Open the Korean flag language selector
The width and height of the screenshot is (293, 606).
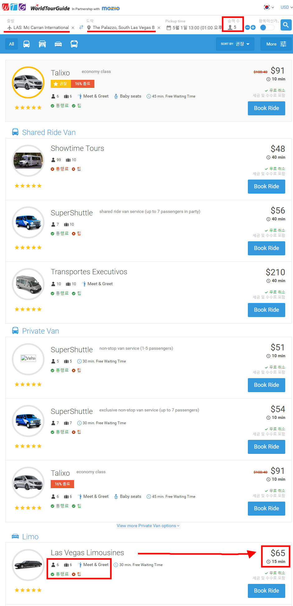(x=269, y=7)
